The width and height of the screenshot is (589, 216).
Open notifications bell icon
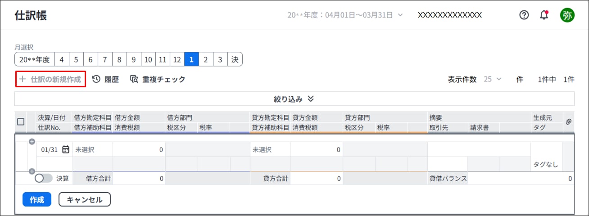(544, 15)
